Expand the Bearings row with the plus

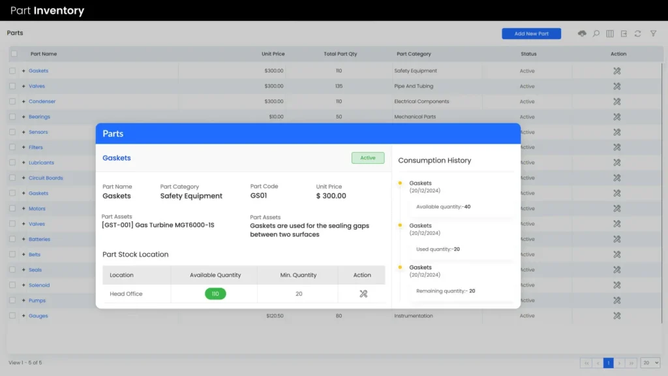coord(23,117)
